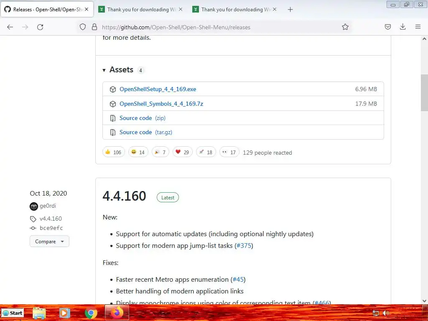Viewport: 428px width, 321px height.
Task: Open a new browser tab
Action: tap(290, 10)
